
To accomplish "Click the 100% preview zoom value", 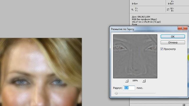I will point(135,80).
